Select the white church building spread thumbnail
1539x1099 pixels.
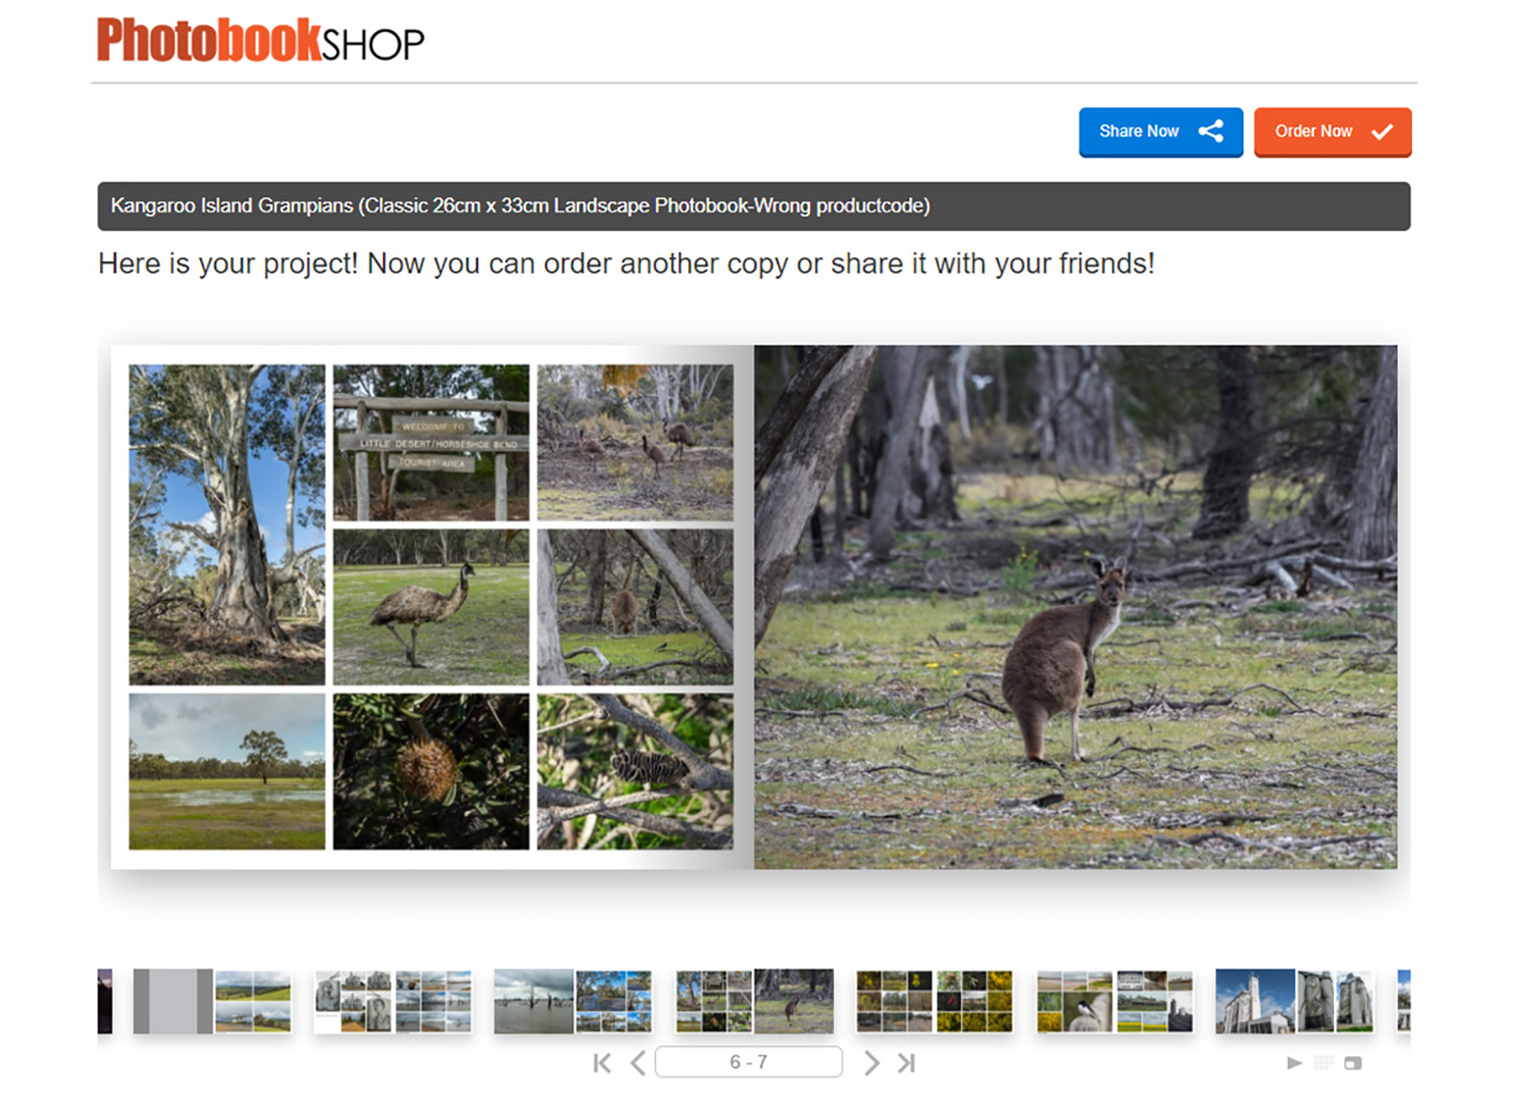click(1294, 1001)
